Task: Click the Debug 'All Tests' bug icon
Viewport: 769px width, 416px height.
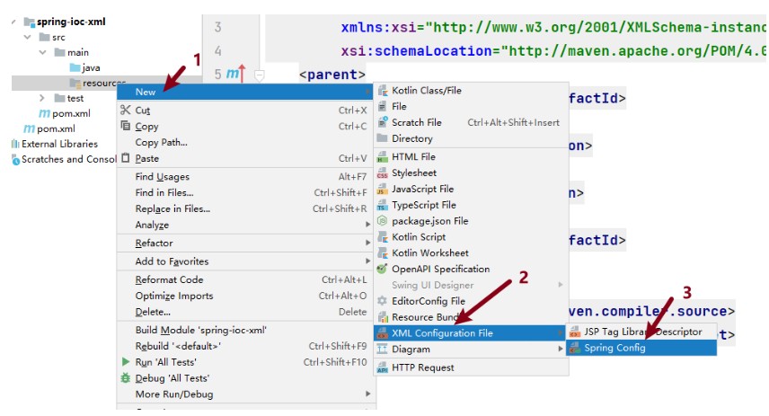Action: click(126, 377)
